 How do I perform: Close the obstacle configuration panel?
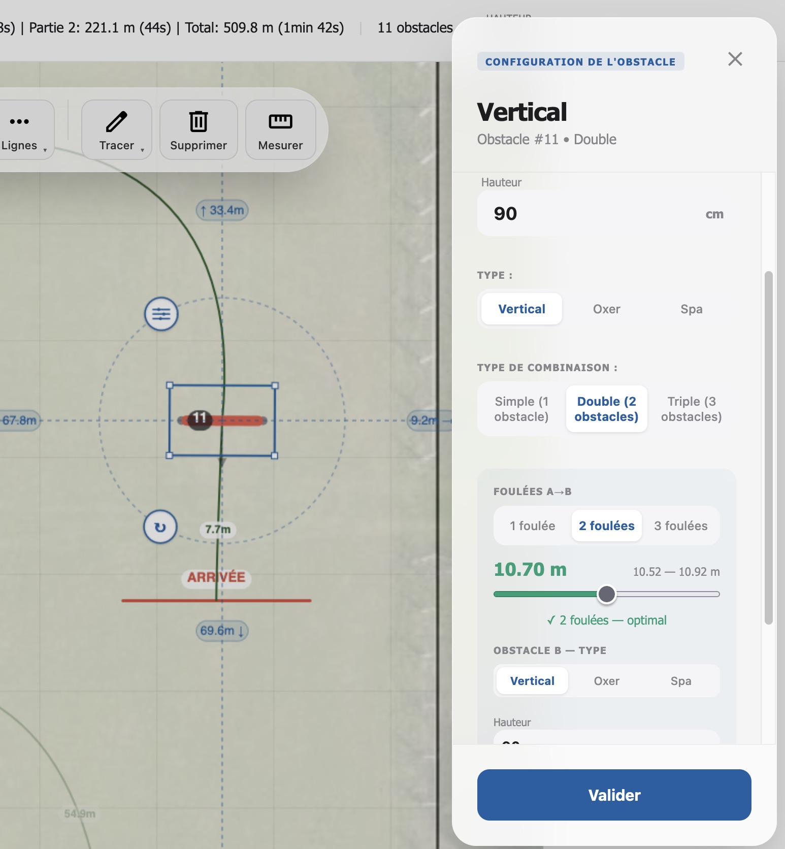pyautogui.click(x=735, y=59)
